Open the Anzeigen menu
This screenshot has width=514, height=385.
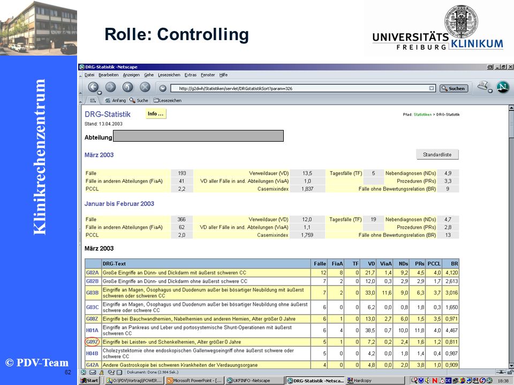[x=131, y=75]
